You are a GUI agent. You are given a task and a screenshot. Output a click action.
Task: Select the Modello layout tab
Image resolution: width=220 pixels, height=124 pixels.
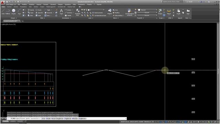[x=5, y=121]
